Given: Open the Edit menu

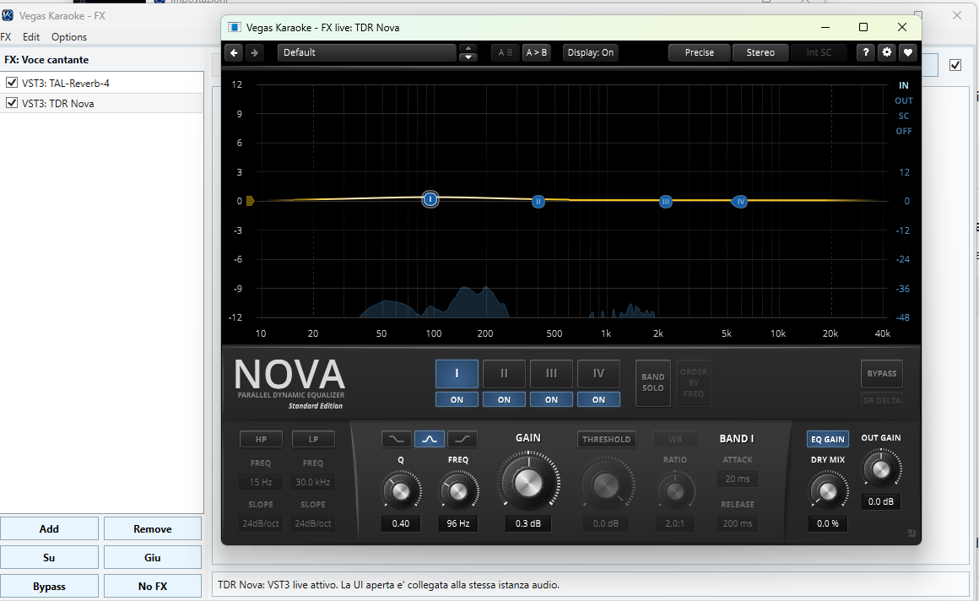Looking at the screenshot, I should 31,37.
